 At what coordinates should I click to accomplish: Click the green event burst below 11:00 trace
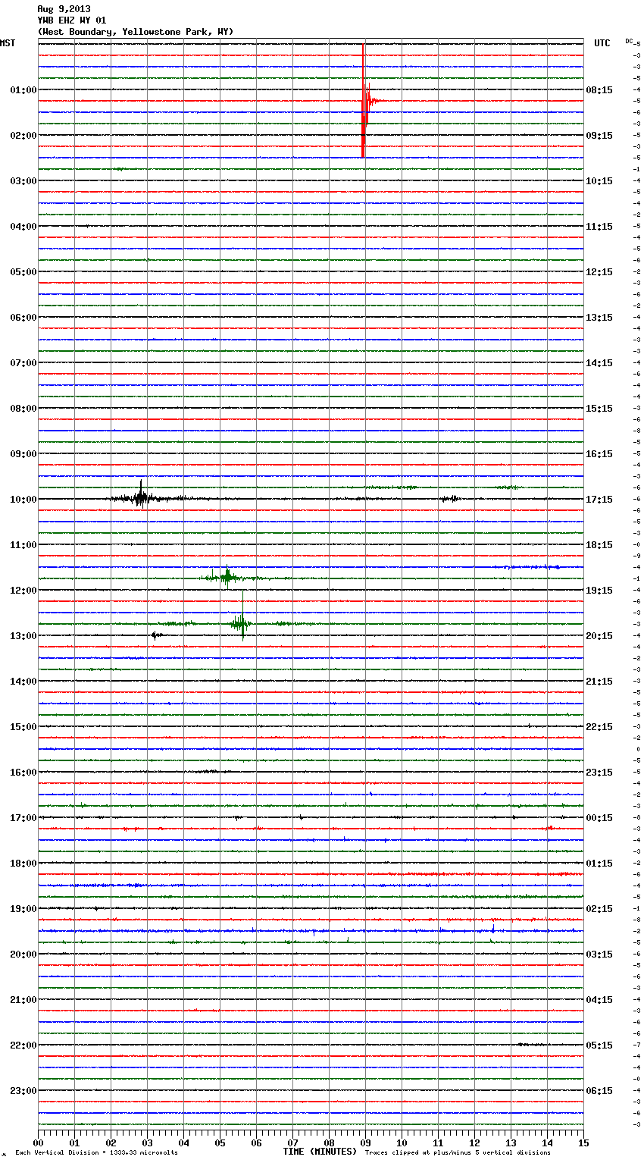[227, 578]
